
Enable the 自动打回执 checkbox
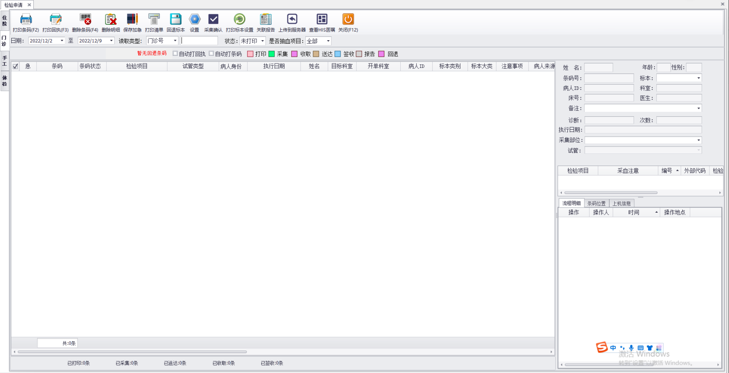pyautogui.click(x=175, y=54)
